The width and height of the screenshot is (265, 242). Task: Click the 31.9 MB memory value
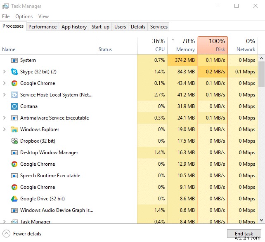tap(186, 106)
